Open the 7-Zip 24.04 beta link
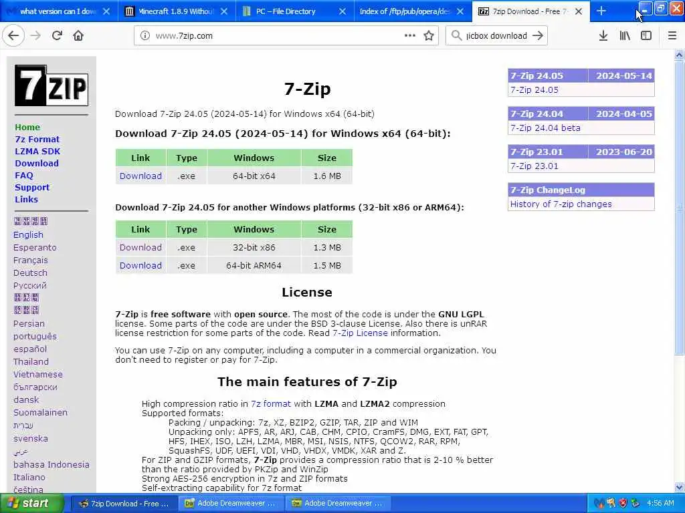Screen dimensions: 685x513 tap(545, 128)
